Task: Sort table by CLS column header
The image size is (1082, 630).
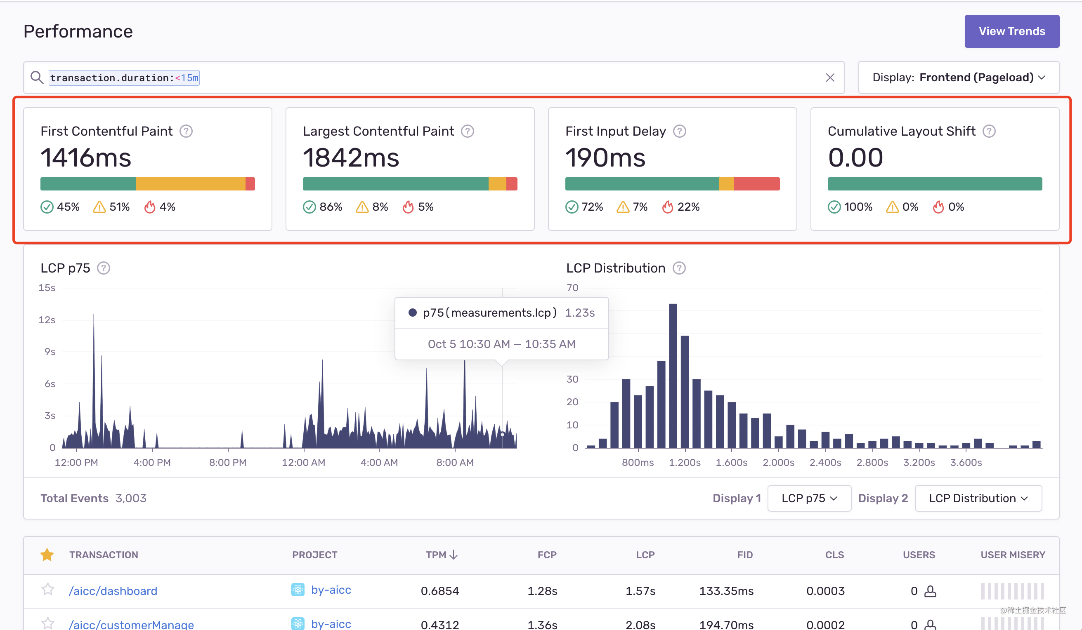Action: [x=834, y=555]
